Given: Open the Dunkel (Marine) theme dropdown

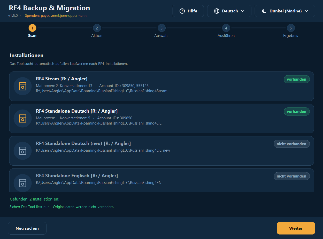Looking at the screenshot, I should pos(285,11).
